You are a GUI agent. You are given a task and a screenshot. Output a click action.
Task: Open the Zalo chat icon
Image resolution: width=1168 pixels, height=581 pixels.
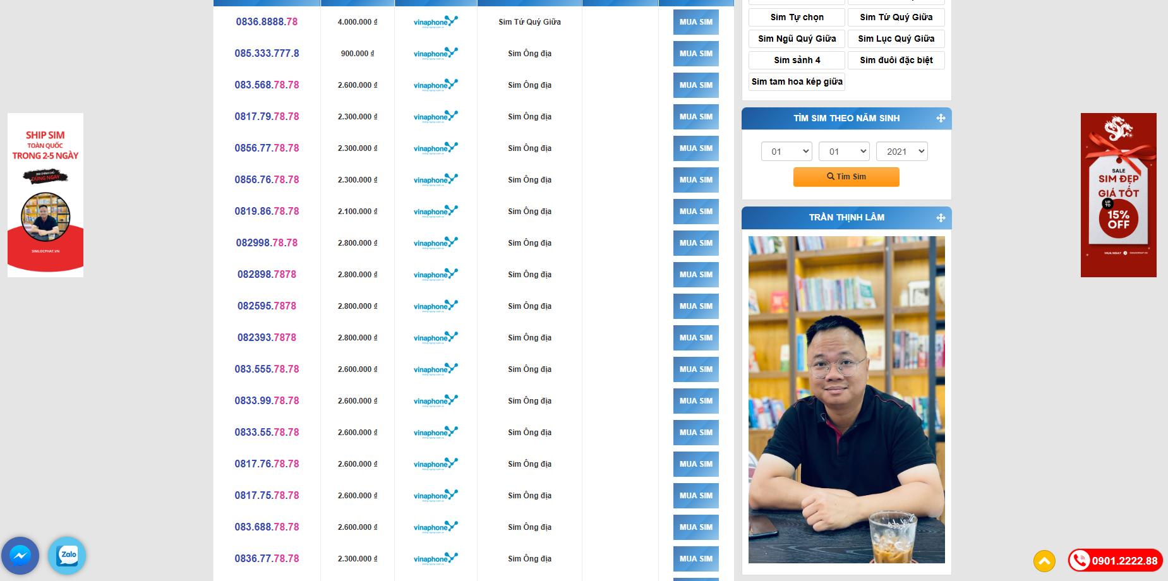[67, 555]
